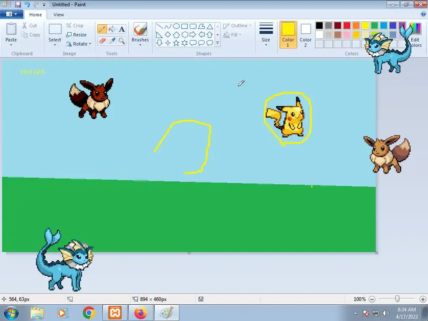Screen dimensions: 428x321
Task: Click the Undo arrow in title bar
Action: [27, 5]
